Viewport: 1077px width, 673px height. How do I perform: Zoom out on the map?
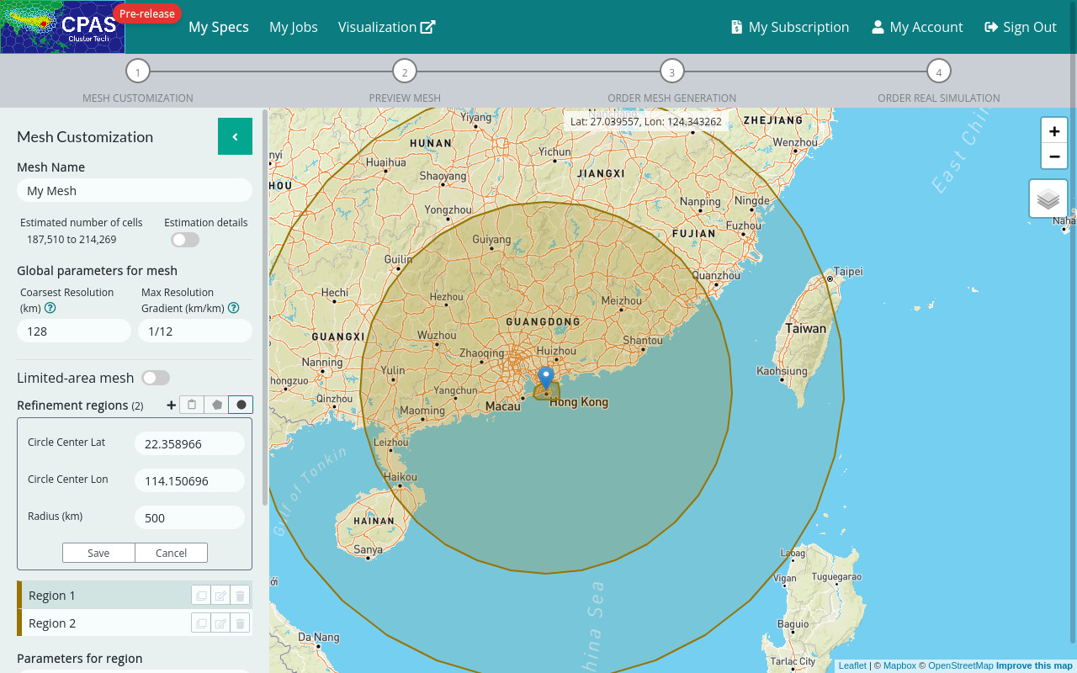tap(1054, 156)
